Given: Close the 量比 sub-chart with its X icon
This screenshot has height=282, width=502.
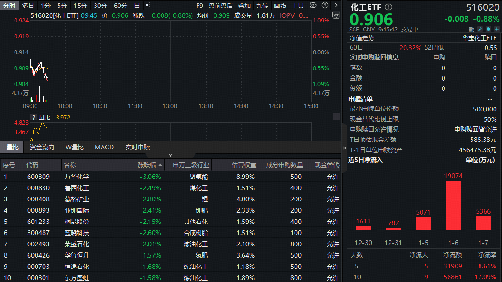Looking at the screenshot, I should point(336,117).
